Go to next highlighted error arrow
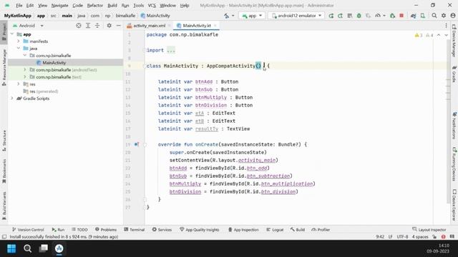This screenshot has height=257, width=458. coord(446,35)
